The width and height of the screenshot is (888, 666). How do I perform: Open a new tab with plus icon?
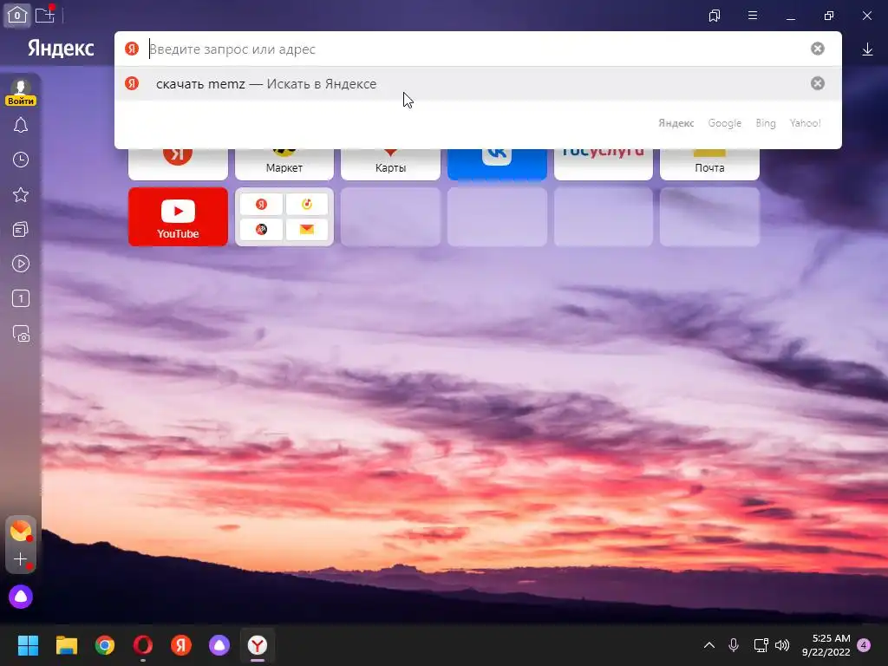[45, 16]
